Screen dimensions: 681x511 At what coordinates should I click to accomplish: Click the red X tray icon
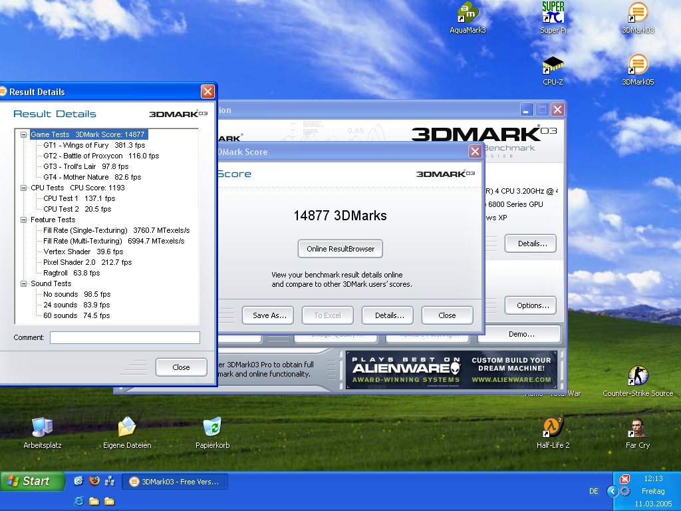pos(624,479)
